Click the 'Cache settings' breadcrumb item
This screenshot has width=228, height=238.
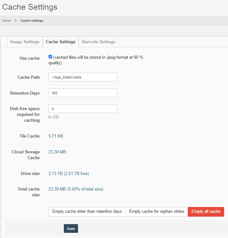click(32, 21)
